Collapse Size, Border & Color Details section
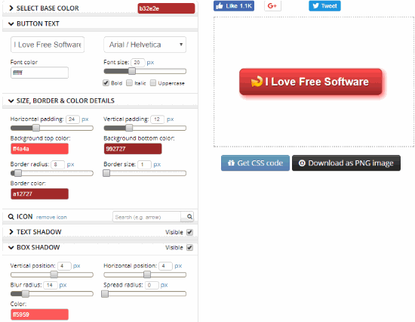This screenshot has width=415, height=322. [x=11, y=101]
